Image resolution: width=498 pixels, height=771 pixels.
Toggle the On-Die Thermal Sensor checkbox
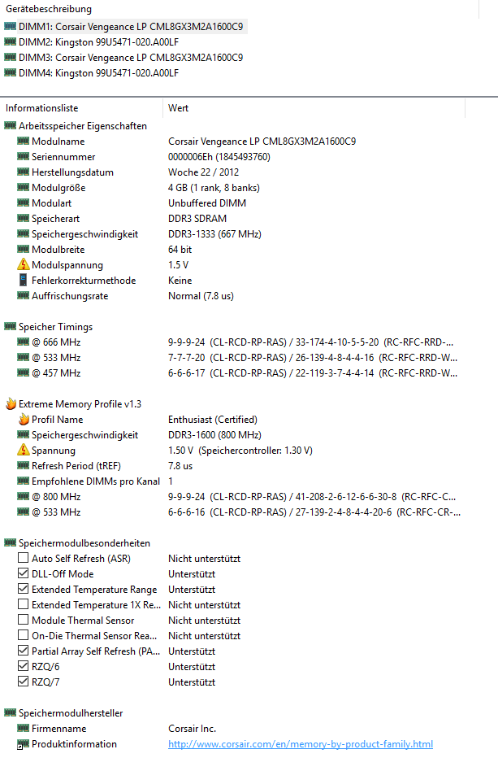pos(23,635)
